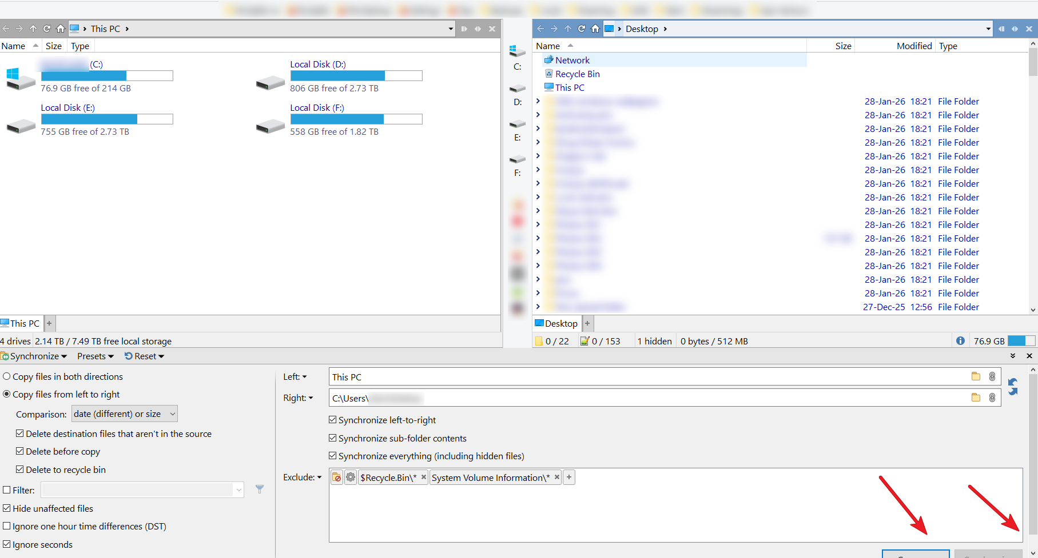Switch to the Desktop tab
This screenshot has width=1038, height=558.
click(556, 323)
